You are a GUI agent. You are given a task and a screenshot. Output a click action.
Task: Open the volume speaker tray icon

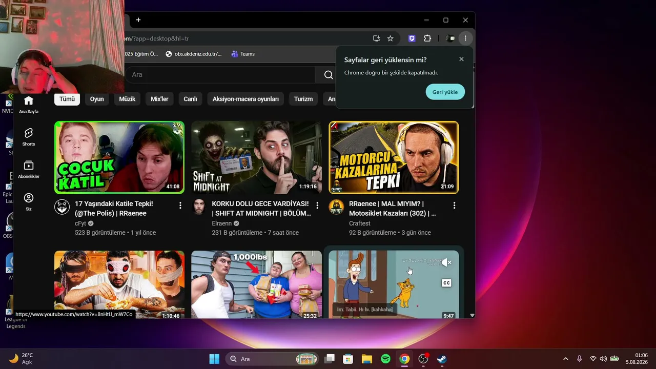coord(603,359)
